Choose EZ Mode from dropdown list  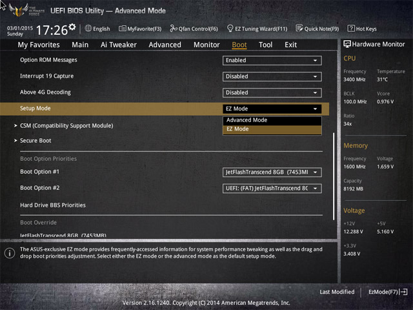272,129
